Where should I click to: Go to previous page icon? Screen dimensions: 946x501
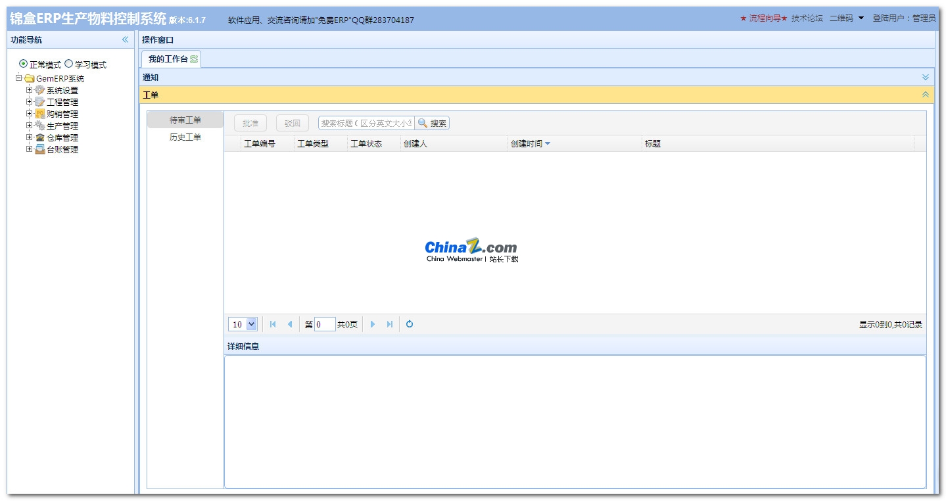click(x=290, y=324)
